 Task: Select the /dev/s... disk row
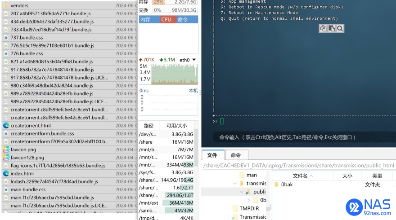[166, 134]
